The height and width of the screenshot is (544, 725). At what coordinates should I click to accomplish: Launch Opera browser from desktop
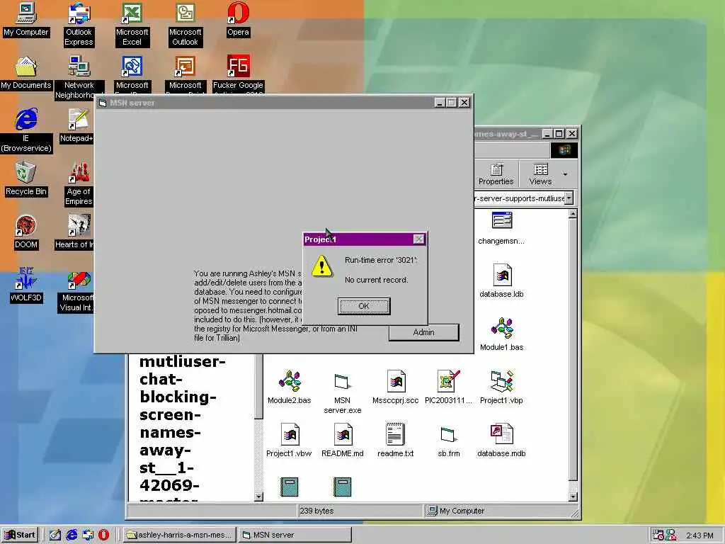pyautogui.click(x=238, y=19)
